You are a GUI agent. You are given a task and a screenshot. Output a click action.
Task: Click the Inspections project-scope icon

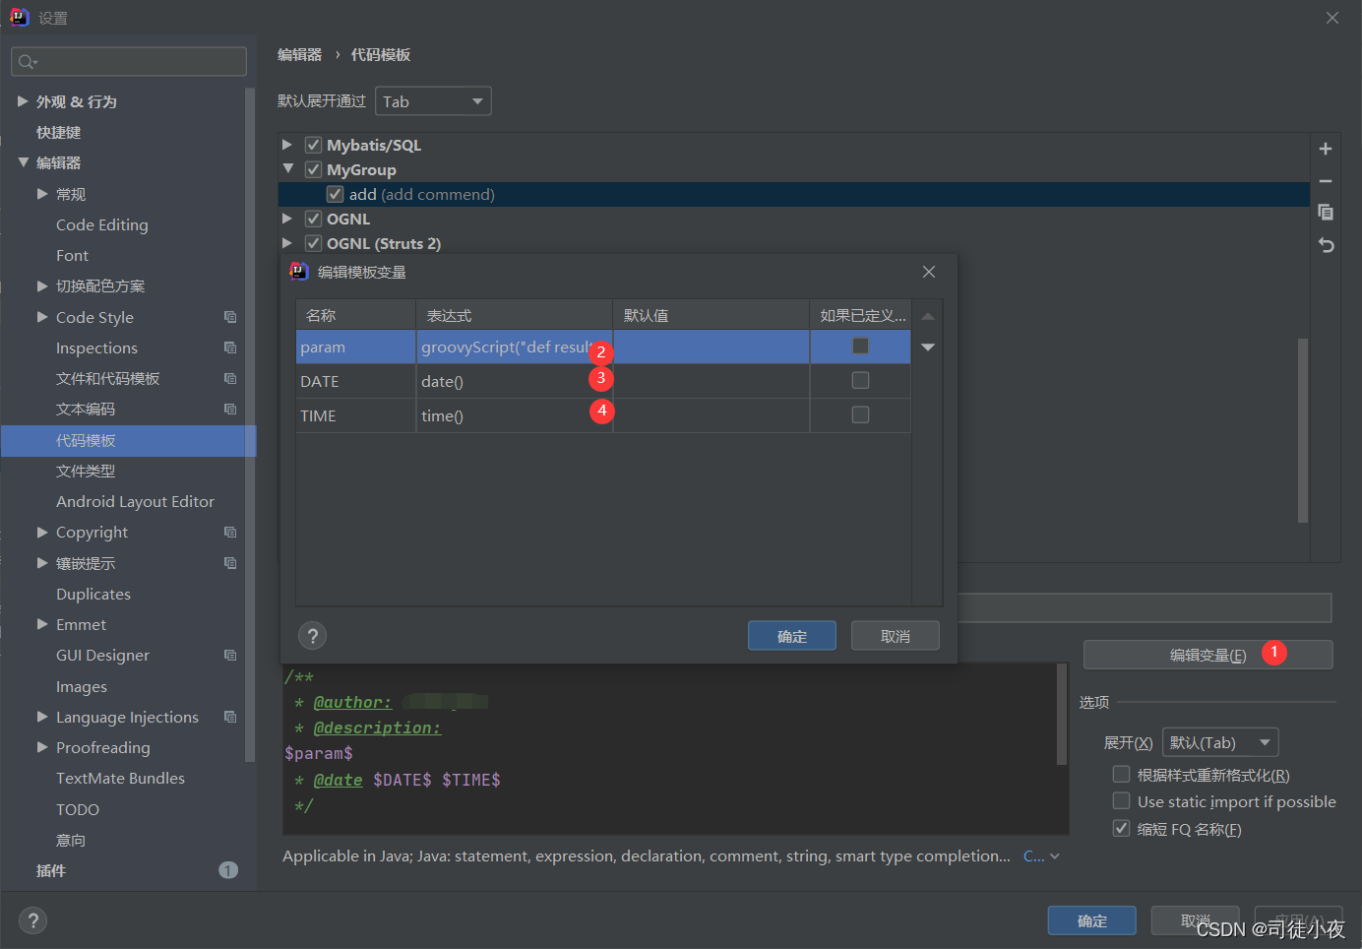point(230,348)
